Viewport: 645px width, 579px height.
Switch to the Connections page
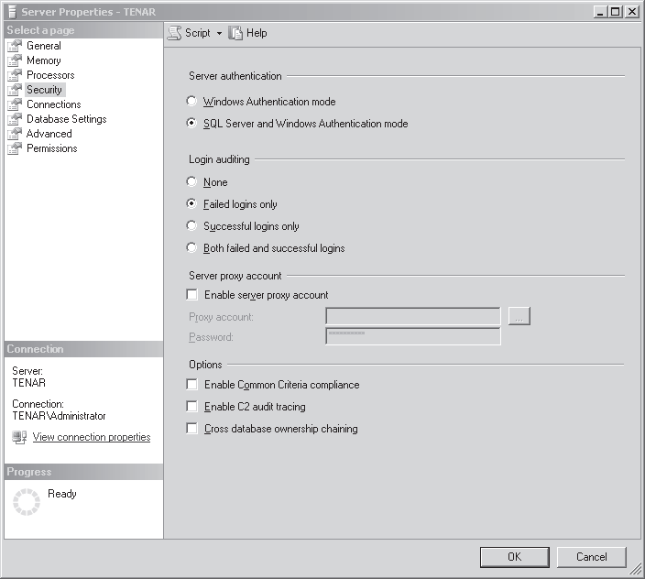tap(53, 104)
